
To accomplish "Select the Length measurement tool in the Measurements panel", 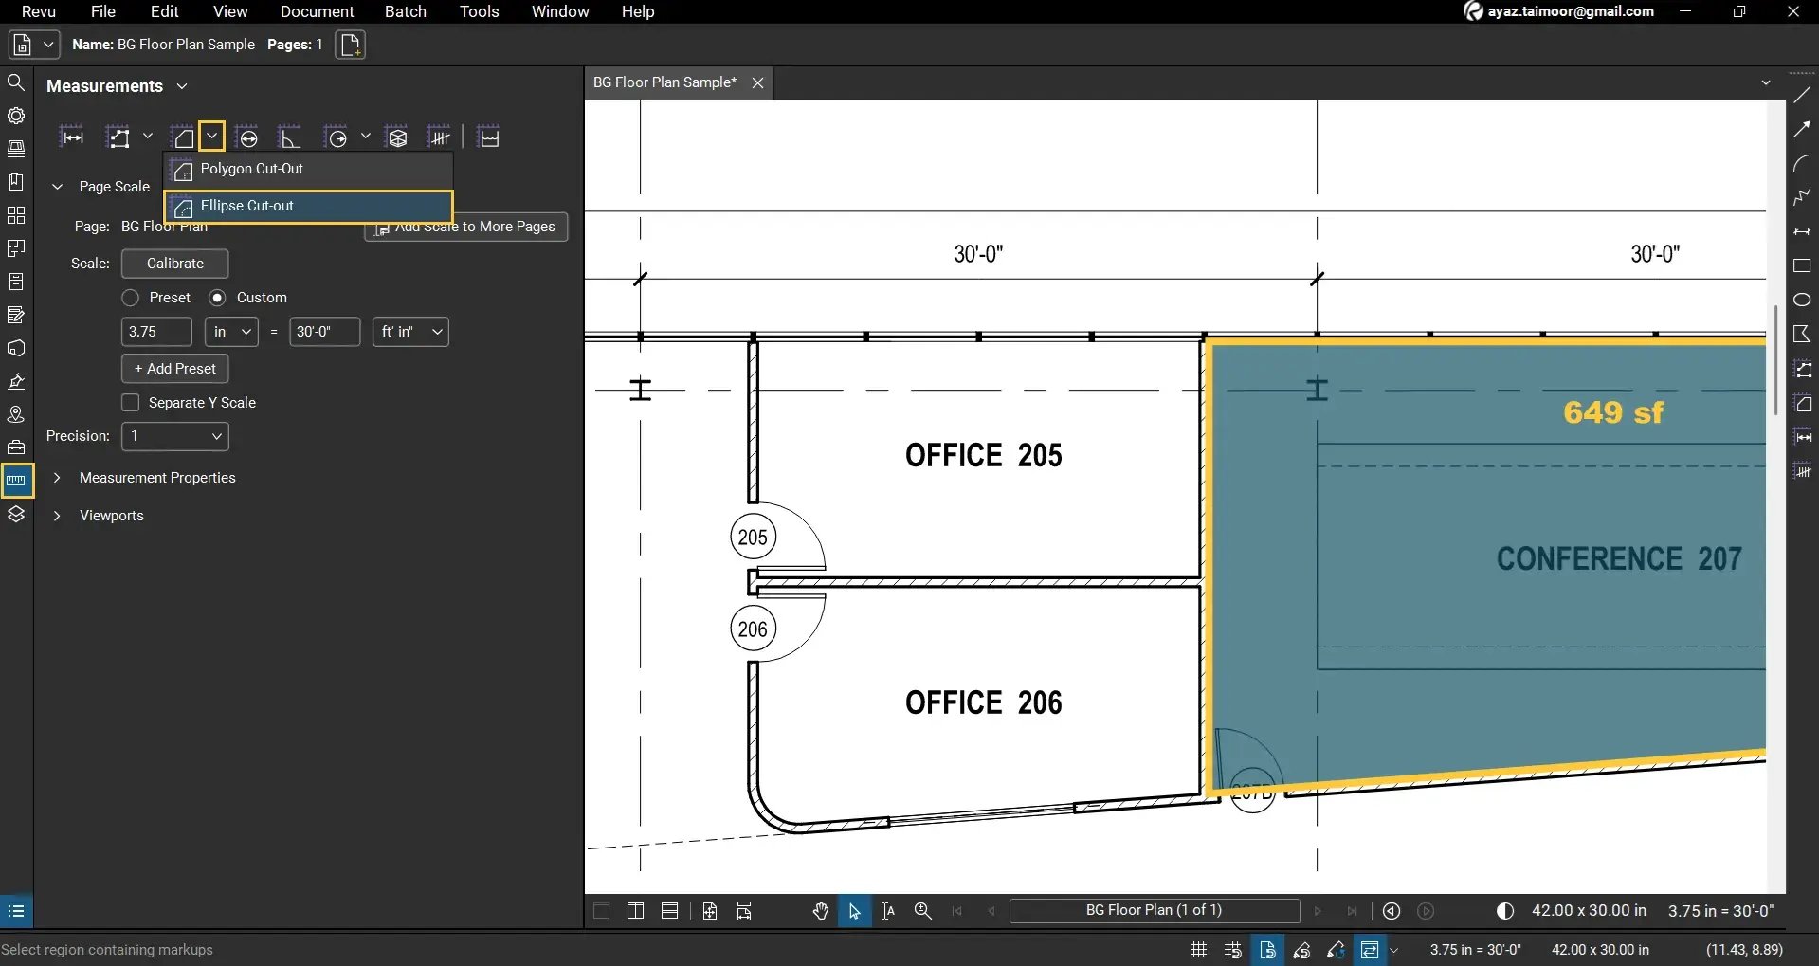I will [x=72, y=137].
